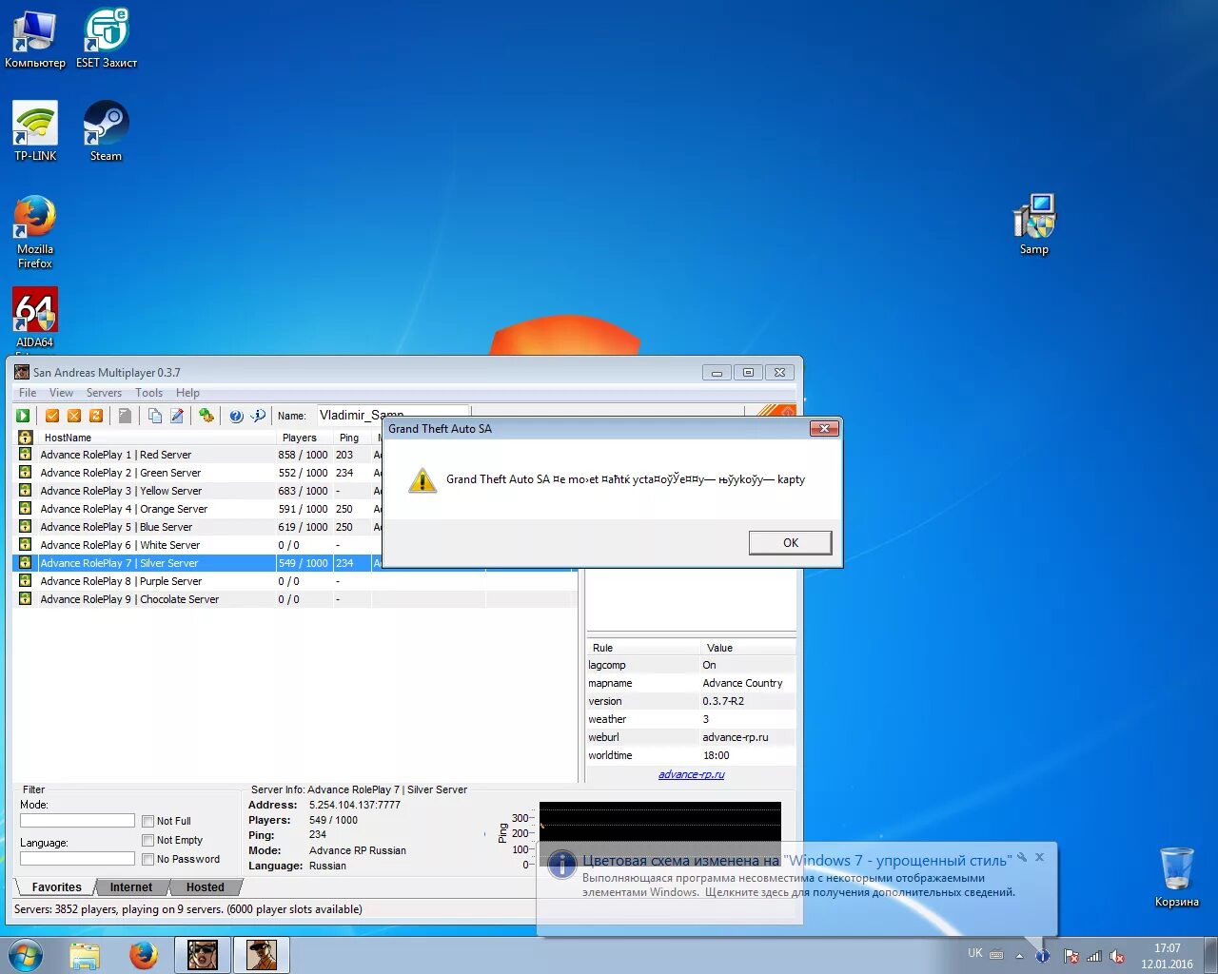Click the muted volume tray icon
This screenshot has height=974, width=1218.
[1117, 956]
